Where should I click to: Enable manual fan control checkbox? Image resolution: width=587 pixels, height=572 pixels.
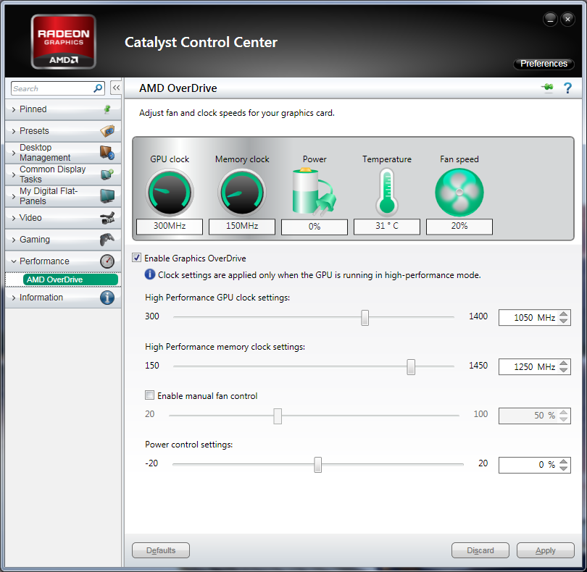pyautogui.click(x=149, y=395)
